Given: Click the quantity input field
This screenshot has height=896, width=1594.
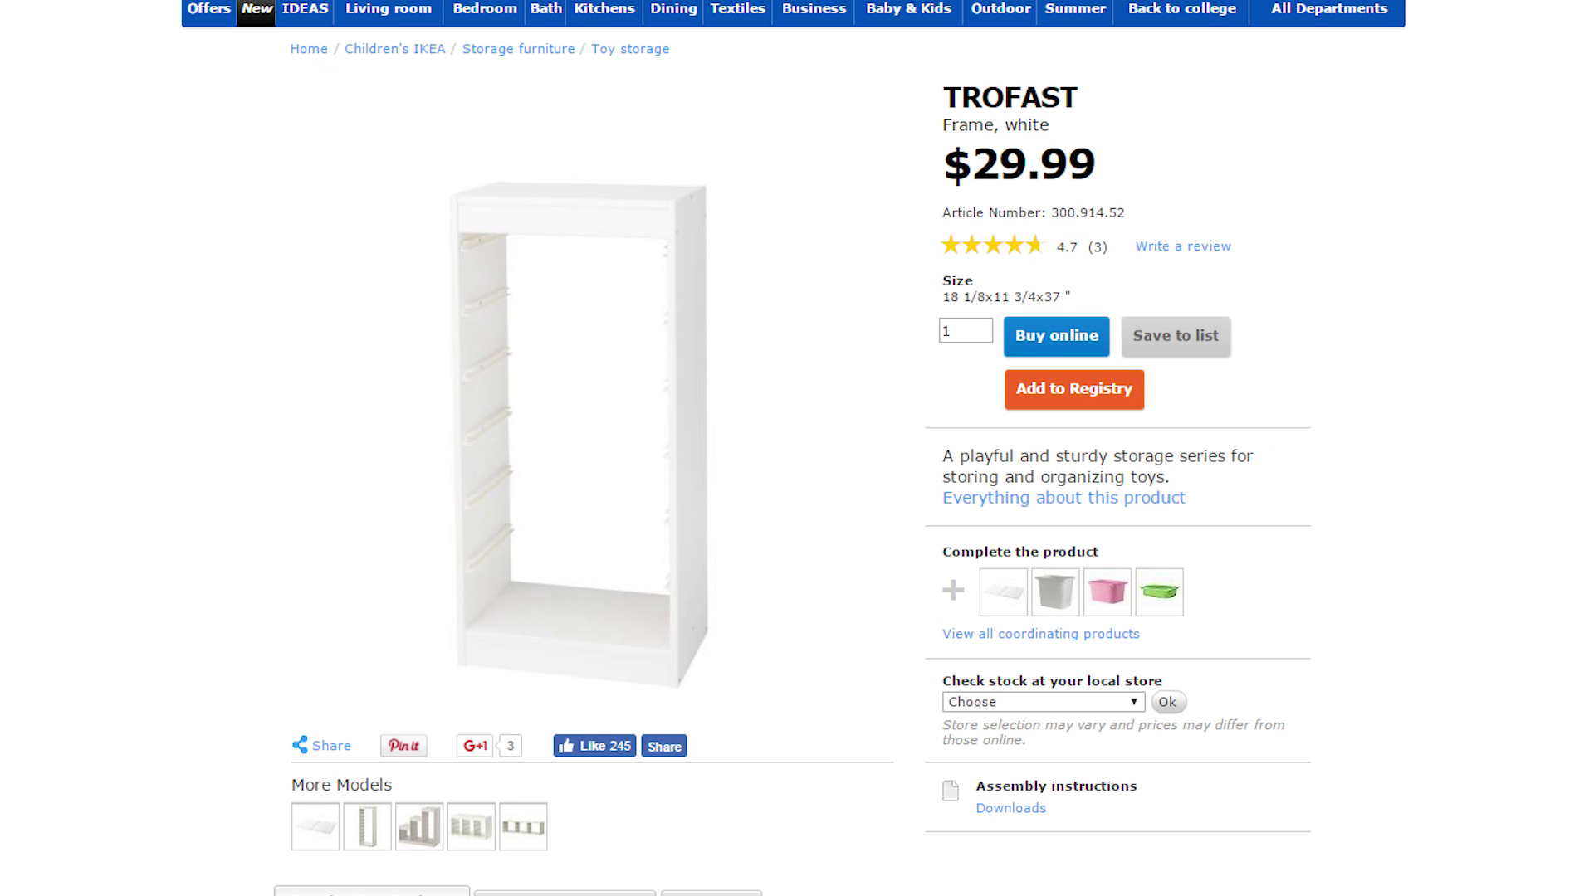Looking at the screenshot, I should pyautogui.click(x=966, y=331).
